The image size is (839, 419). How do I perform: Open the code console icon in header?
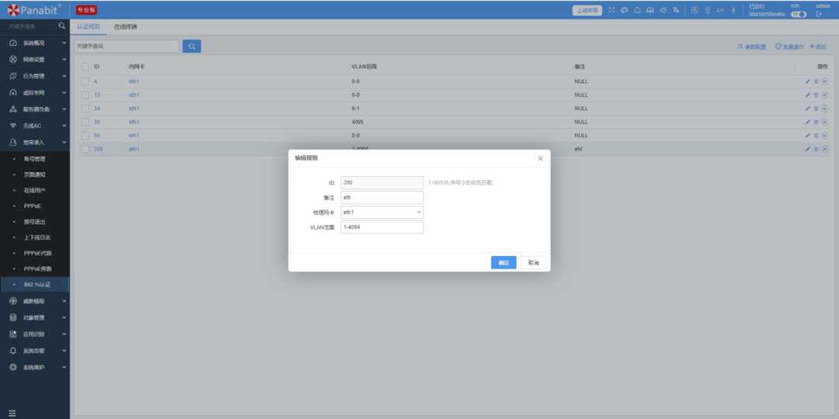coord(720,10)
